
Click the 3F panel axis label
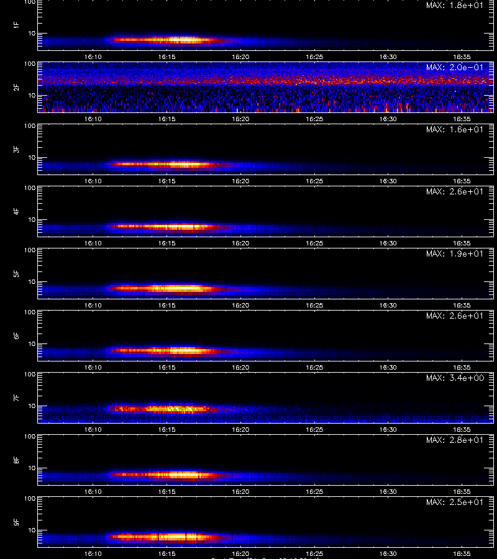pos(16,149)
